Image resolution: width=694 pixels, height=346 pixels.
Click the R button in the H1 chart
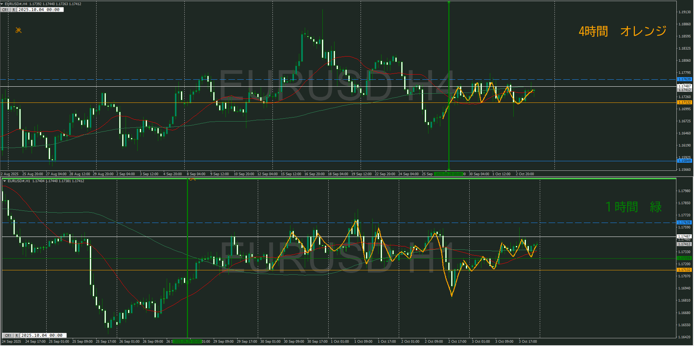(x=17, y=335)
